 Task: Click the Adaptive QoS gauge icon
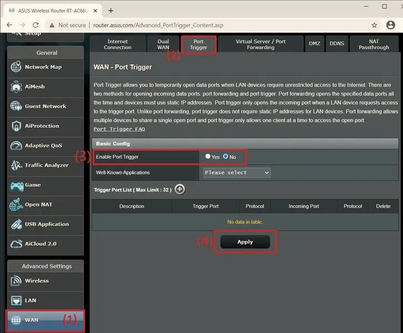click(x=16, y=145)
